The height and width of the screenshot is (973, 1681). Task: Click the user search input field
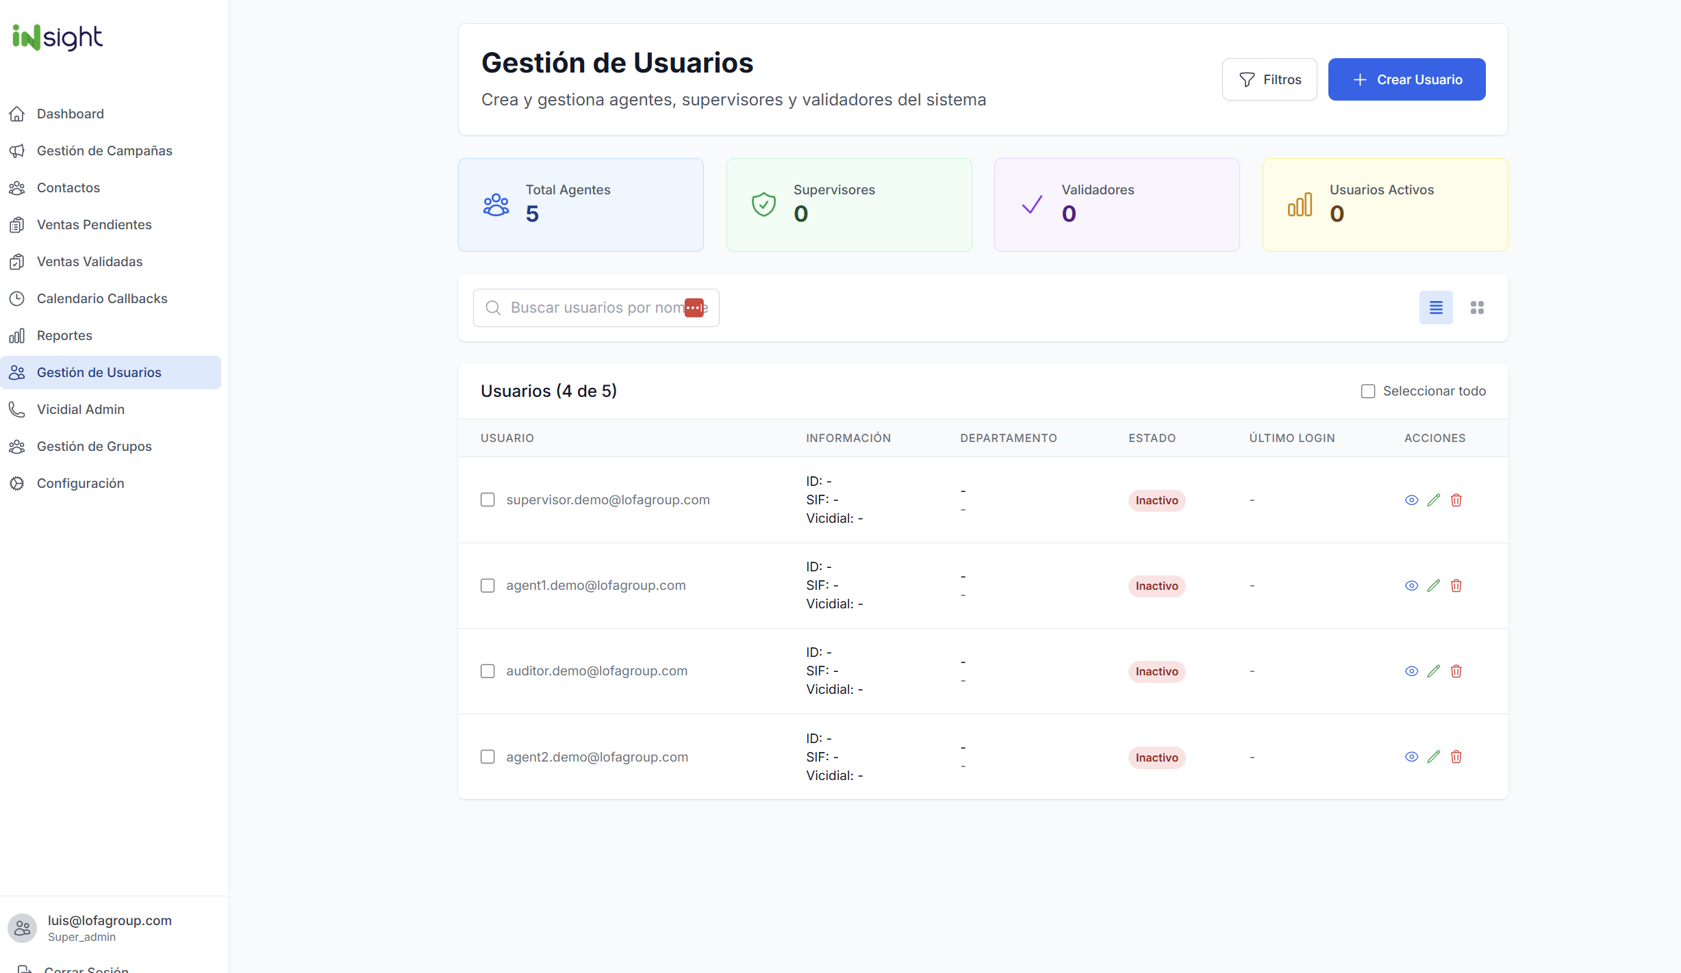594,307
